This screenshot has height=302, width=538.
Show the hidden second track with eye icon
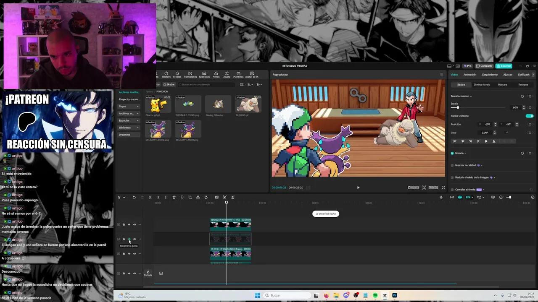(x=129, y=239)
